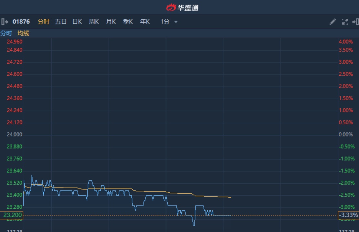Click the 2.00% percentage label
The image size is (359, 232).
[346, 86]
